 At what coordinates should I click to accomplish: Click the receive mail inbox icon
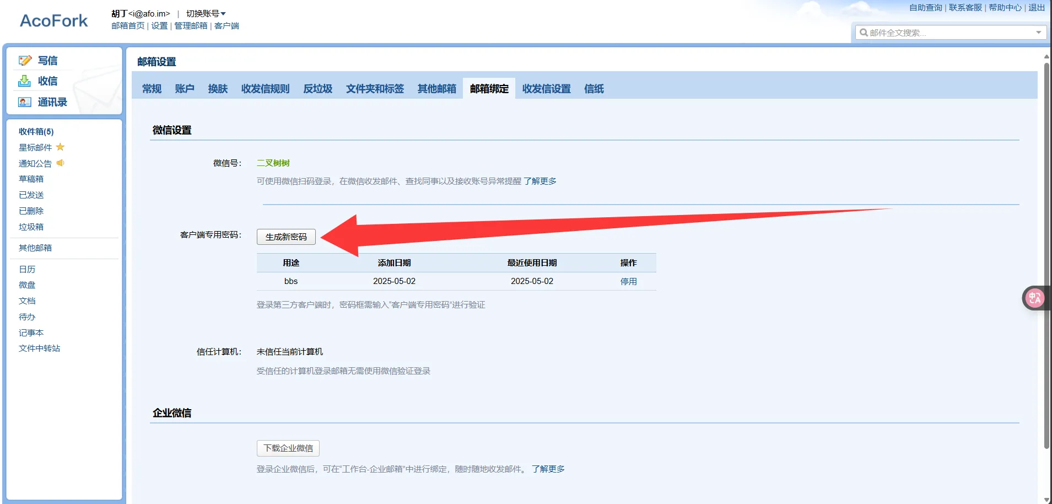25,81
